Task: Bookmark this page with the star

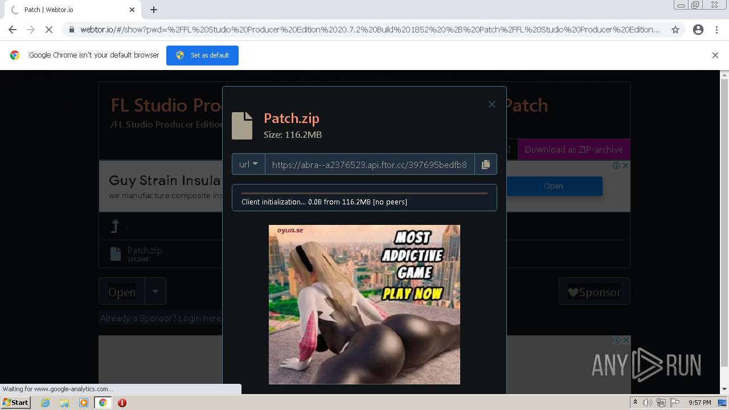Action: coord(675,30)
